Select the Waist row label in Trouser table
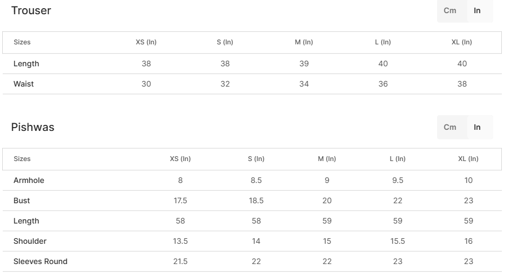Image resolution: width=509 pixels, height=275 pixels. click(24, 84)
